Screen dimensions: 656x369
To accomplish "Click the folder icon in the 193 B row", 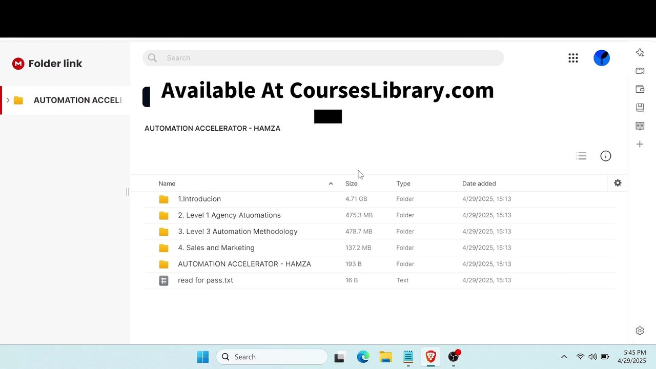I will 163,264.
